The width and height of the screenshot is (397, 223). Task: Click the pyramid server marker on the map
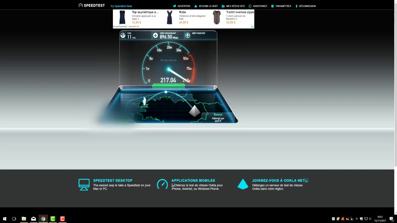pos(194,111)
